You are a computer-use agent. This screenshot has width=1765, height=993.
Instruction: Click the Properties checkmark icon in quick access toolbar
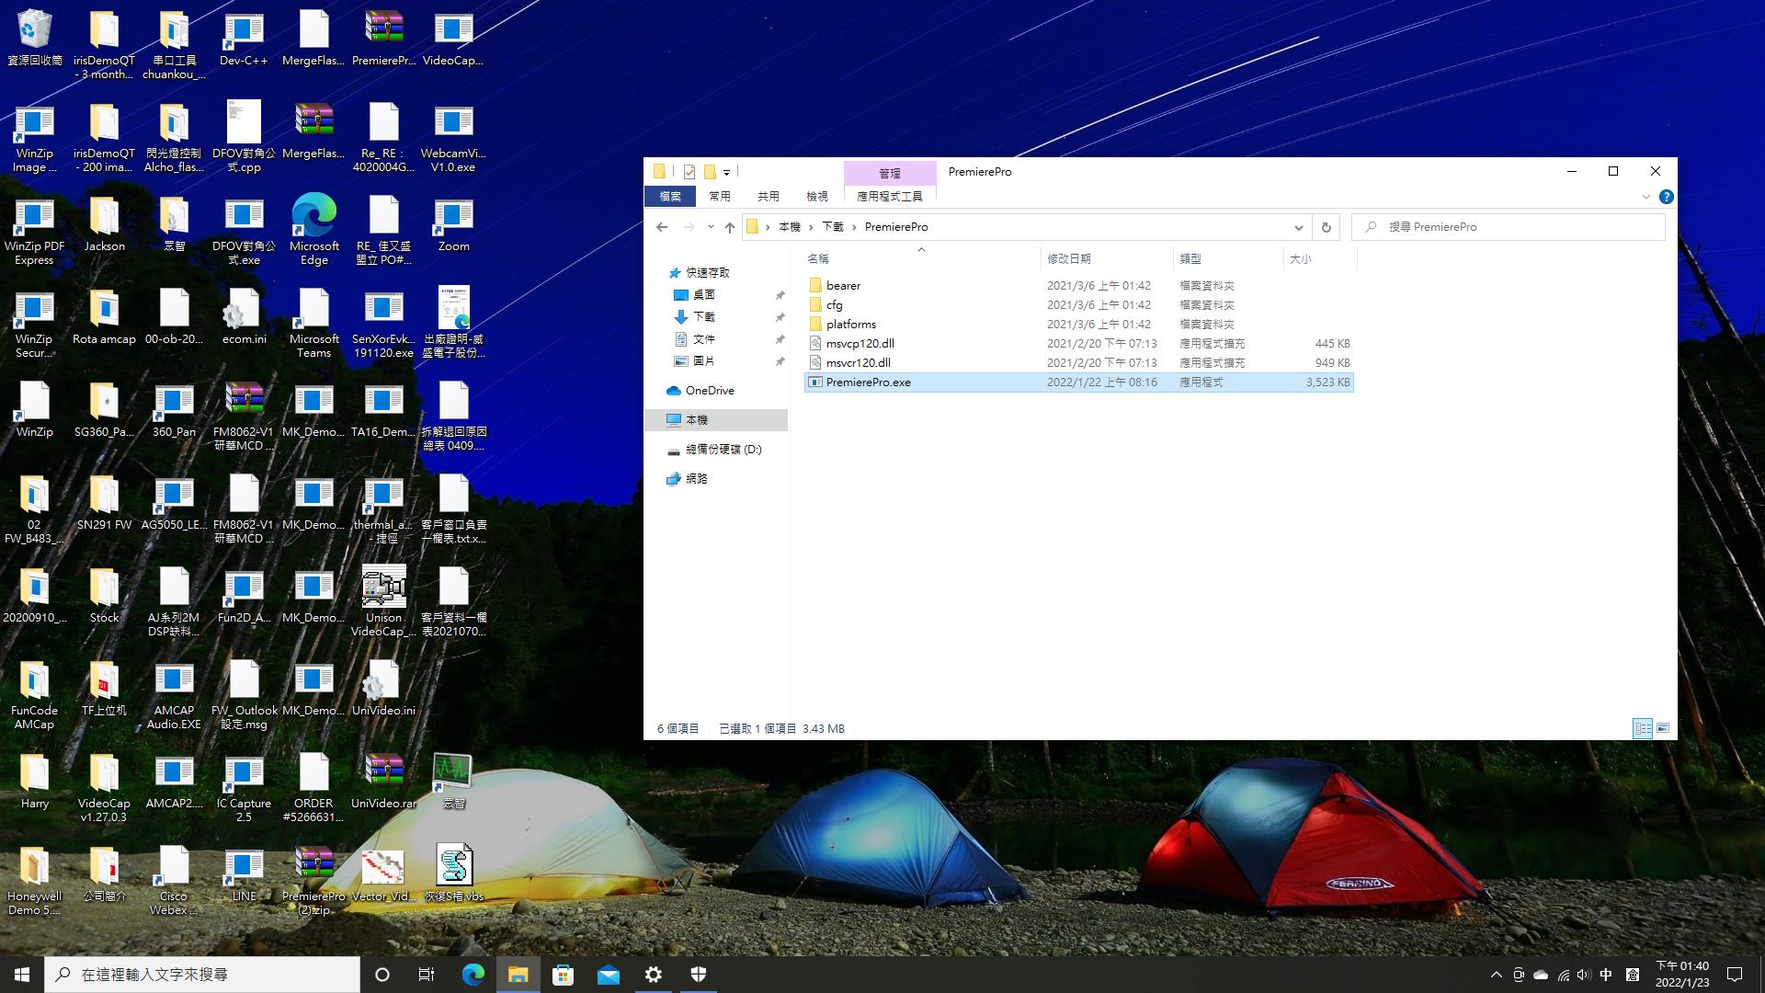(689, 172)
